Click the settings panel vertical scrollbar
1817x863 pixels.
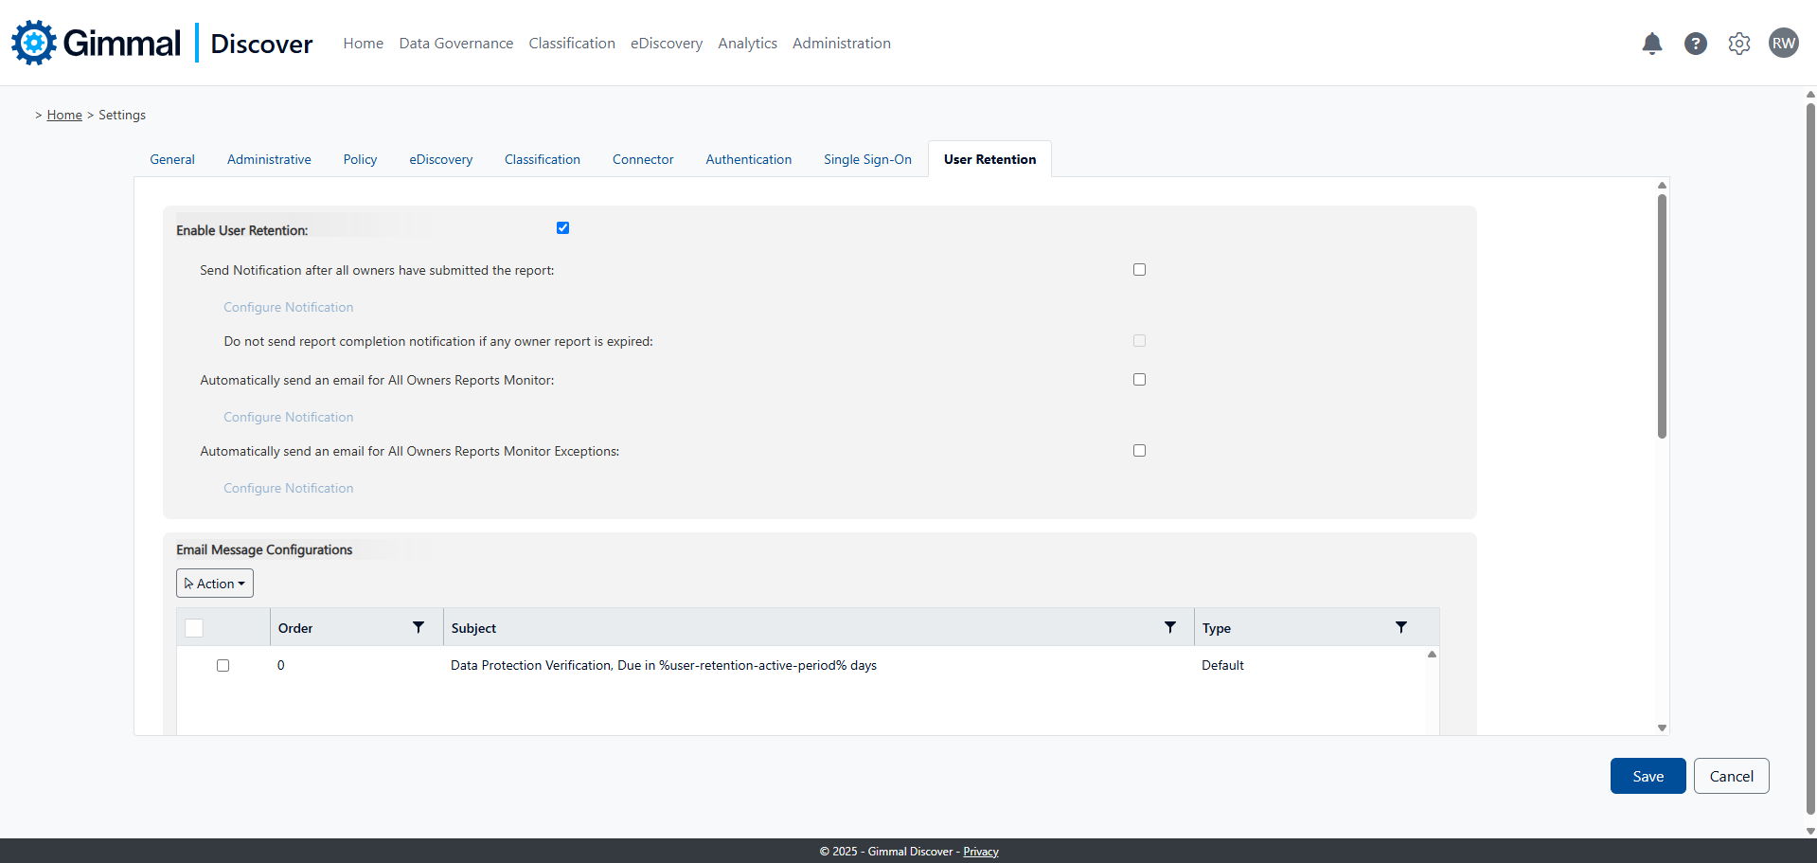[1661, 316]
